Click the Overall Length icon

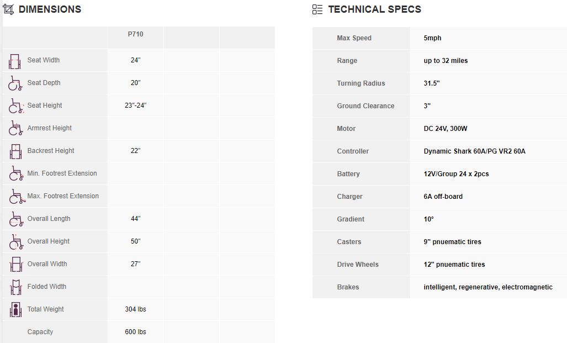[x=15, y=219]
